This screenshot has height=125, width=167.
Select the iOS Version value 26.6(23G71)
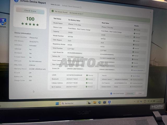[x=34, y=42]
